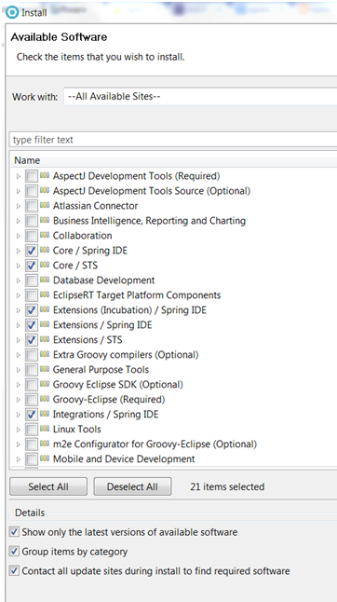Click category icon beside Collaboration
This screenshot has width=337, height=602.
pyautogui.click(x=45, y=236)
